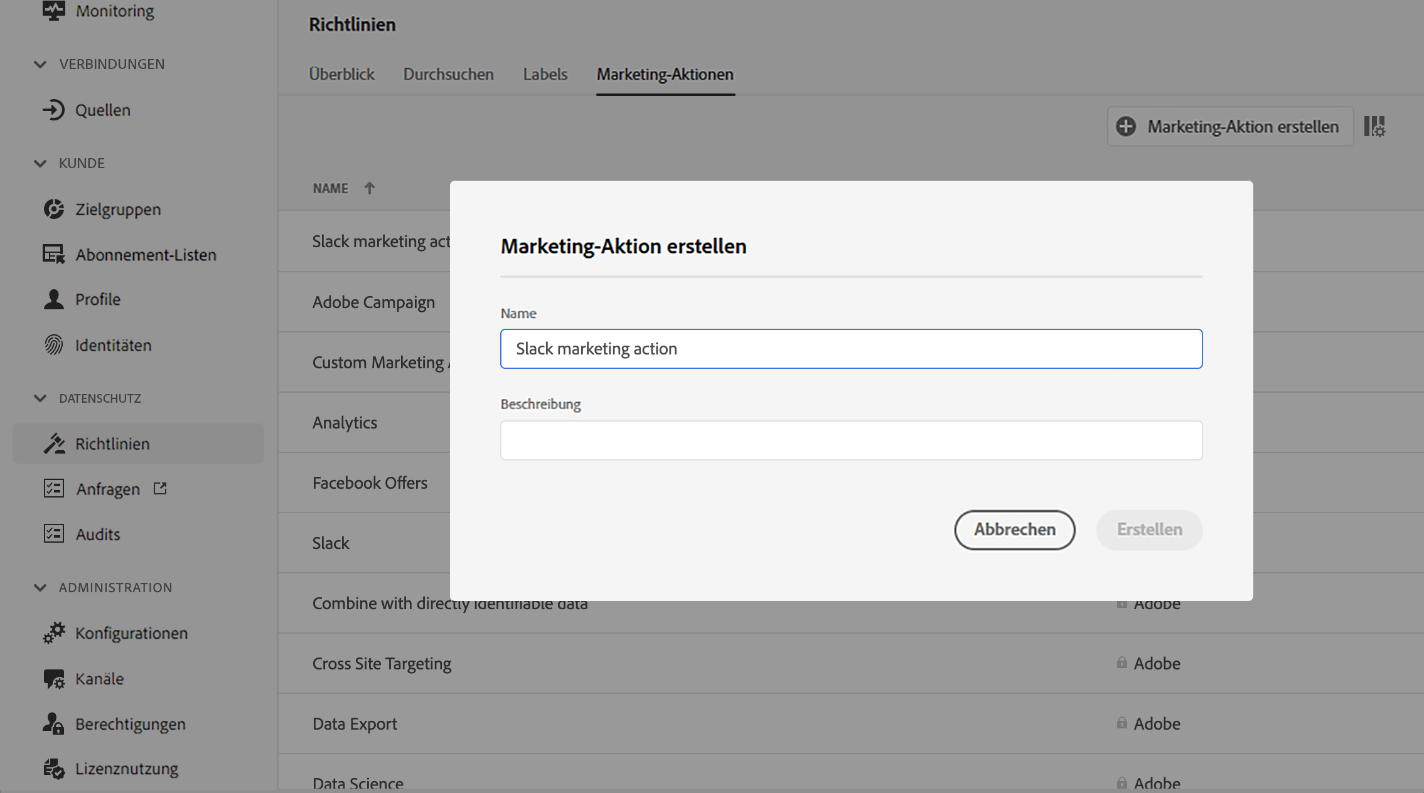Switch to the Labels tab

545,74
